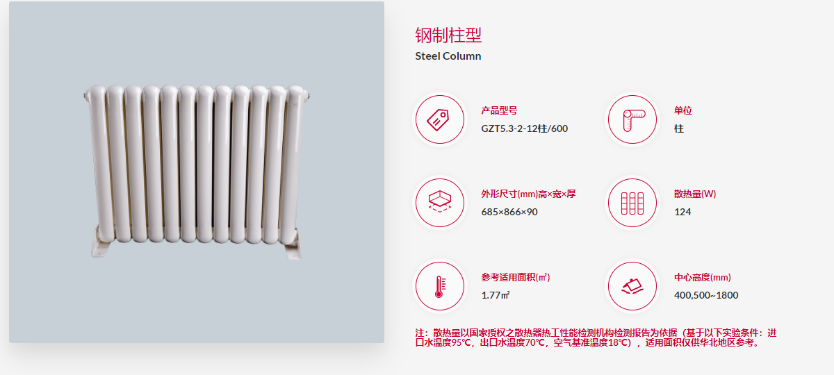Viewport: 834px width, 375px height.
Task: Click the radiator heat output icon
Action: pyautogui.click(x=632, y=203)
